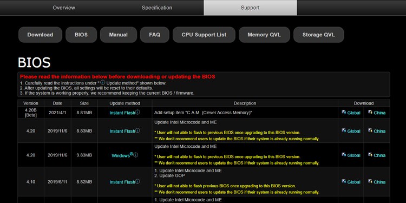The width and height of the screenshot is (406, 203).
Task: Select the 2019/6/11 date cell
Action: point(57,182)
